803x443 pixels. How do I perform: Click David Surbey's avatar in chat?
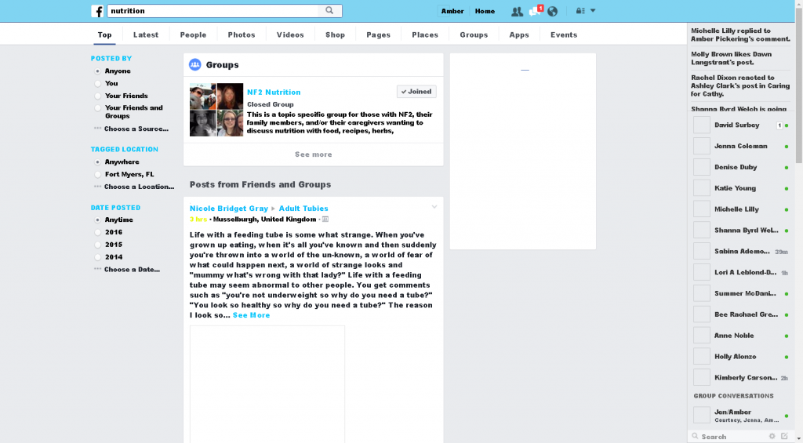[702, 125]
